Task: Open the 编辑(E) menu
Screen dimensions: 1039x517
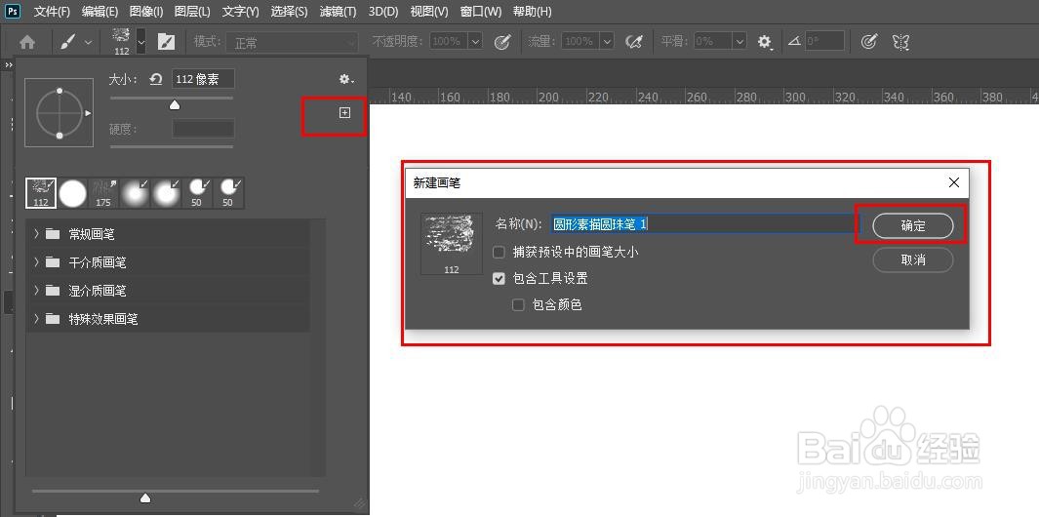Action: 100,12
